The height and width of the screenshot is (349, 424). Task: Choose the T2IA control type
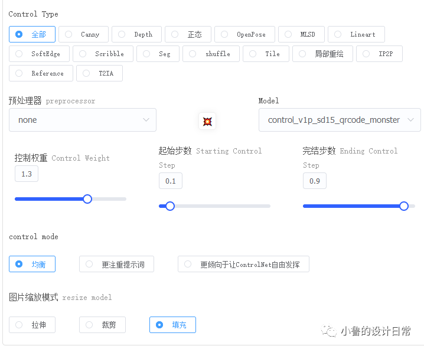[100, 73]
